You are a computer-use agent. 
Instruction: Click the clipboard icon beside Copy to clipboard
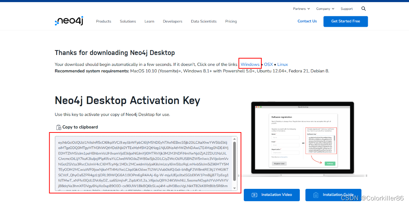pyautogui.click(x=59, y=127)
